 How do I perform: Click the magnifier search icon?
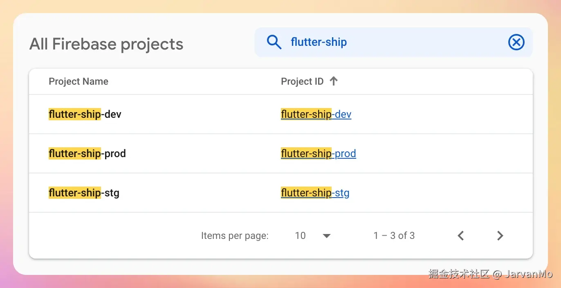pos(274,42)
